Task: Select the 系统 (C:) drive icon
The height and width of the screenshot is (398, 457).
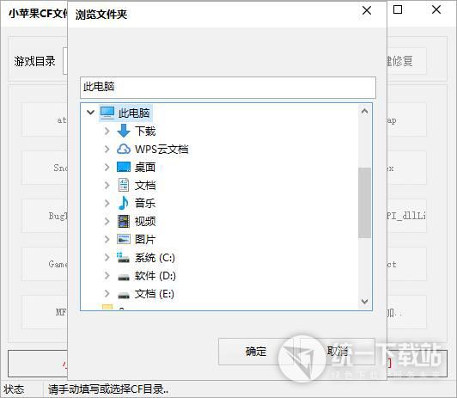Action: point(123,258)
